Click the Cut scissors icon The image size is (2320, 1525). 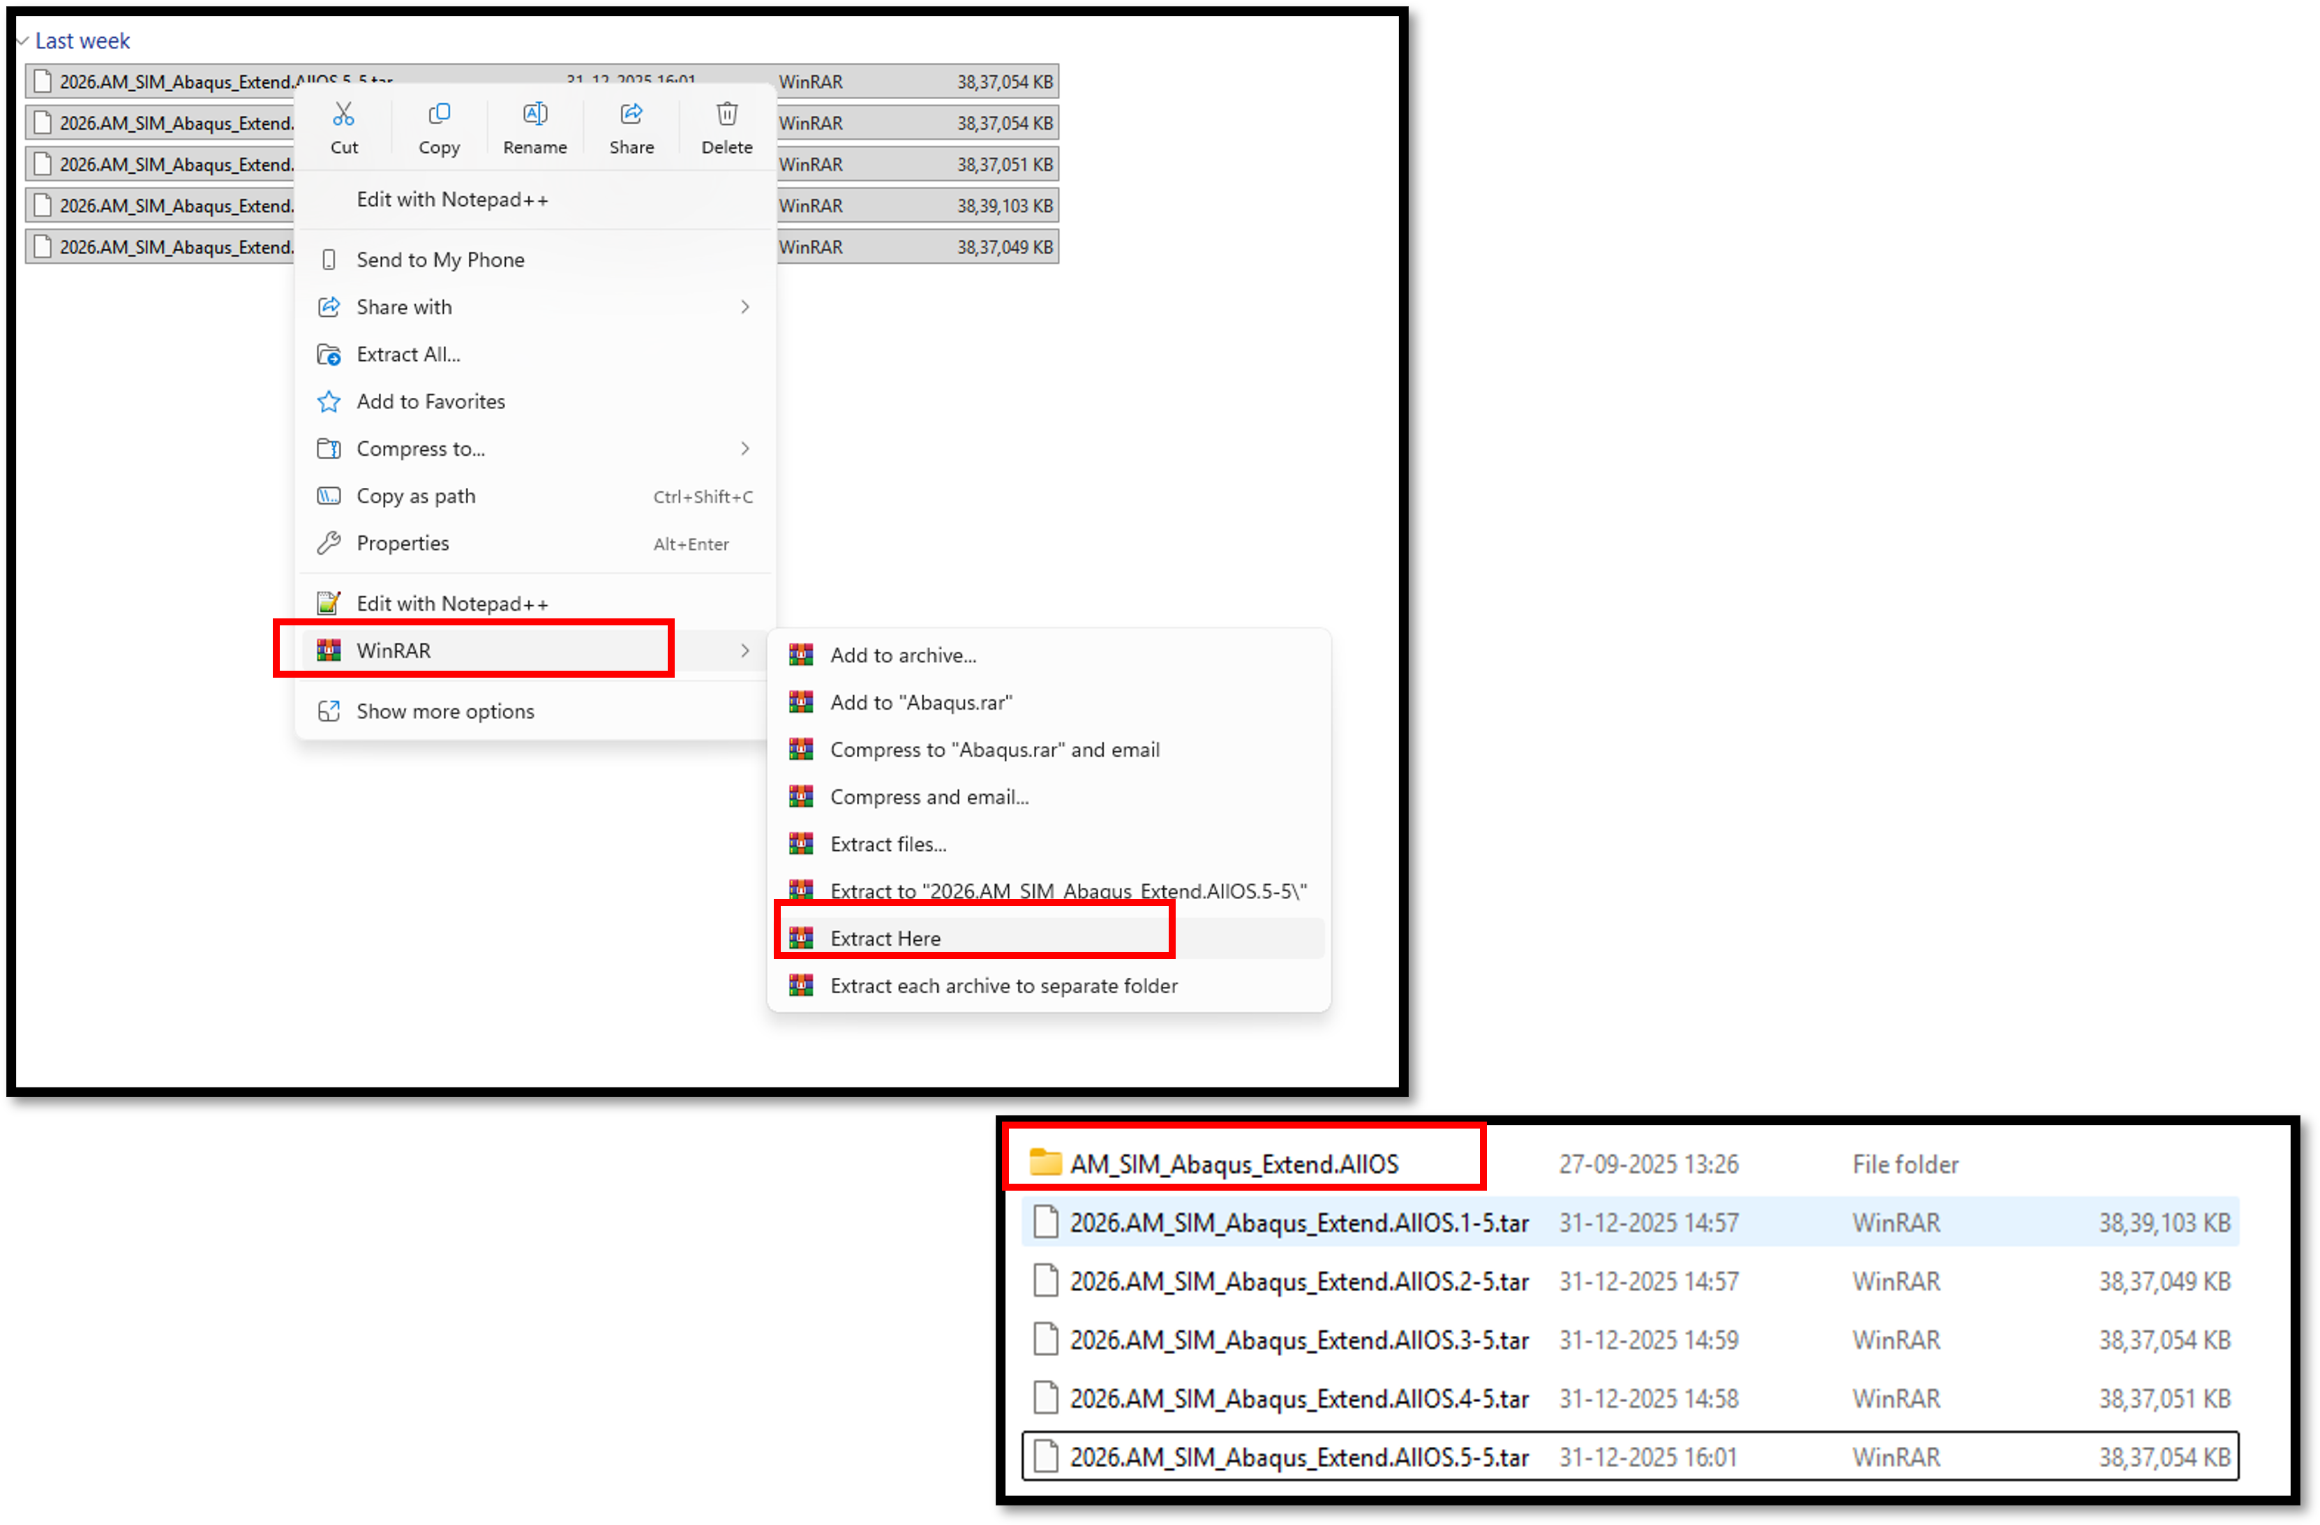(343, 115)
